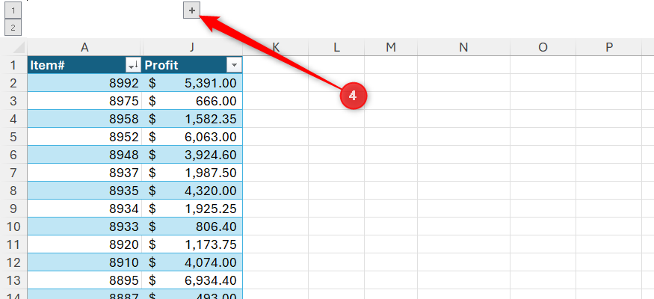Select cell with item 8895

(x=84, y=280)
